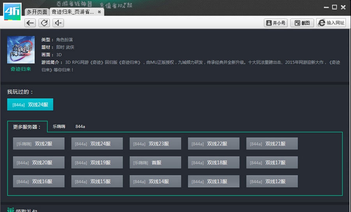Choose server [844a] 双线20服

[x=39, y=163]
